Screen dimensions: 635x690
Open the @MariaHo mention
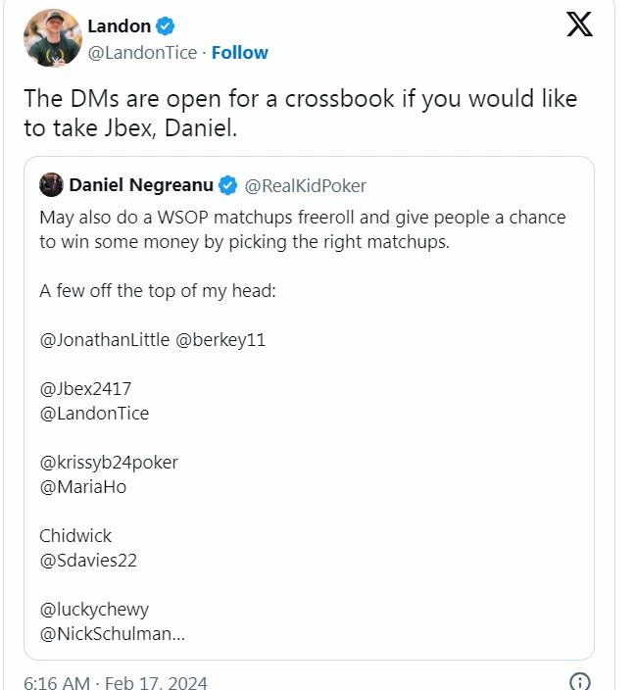(83, 486)
